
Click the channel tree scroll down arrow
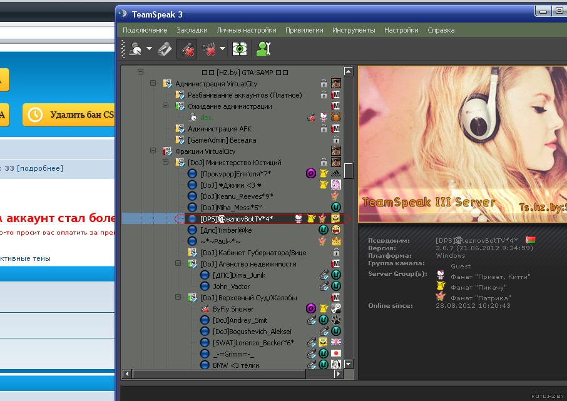coord(348,363)
